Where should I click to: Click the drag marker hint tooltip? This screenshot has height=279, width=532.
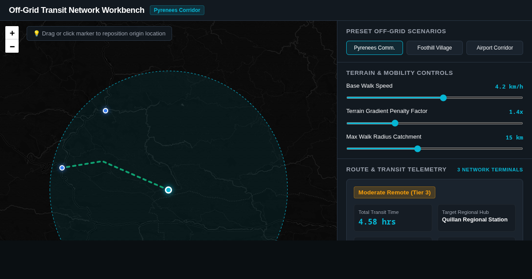(x=99, y=33)
